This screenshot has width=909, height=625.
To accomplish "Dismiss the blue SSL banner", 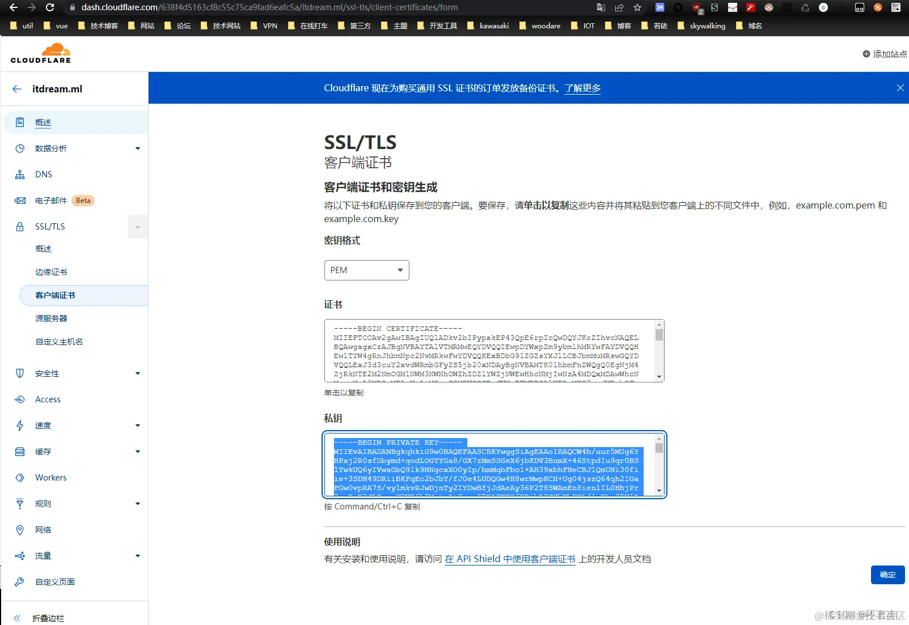I will coord(899,88).
